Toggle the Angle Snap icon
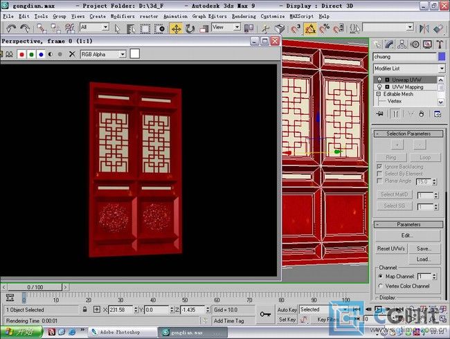The height and width of the screenshot is (339, 450). (310, 28)
